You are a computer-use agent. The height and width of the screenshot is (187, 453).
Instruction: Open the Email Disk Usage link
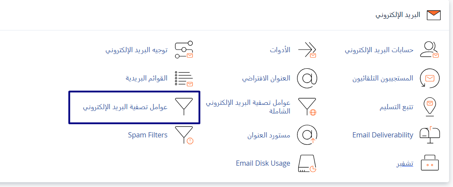coord(263,164)
